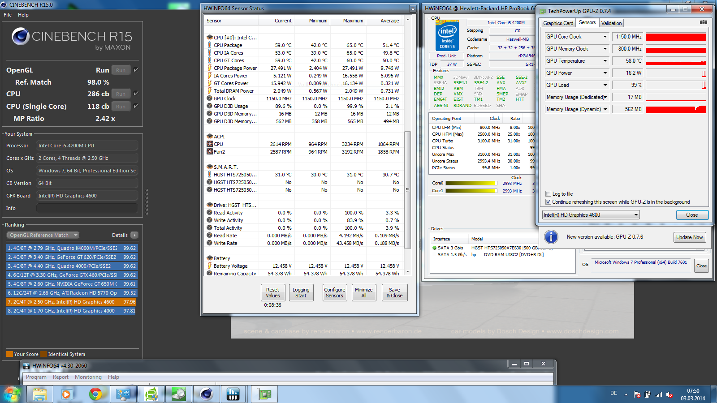Image resolution: width=717 pixels, height=403 pixels.
Task: Open the HWiNFO64 Program menu
Action: [36, 377]
